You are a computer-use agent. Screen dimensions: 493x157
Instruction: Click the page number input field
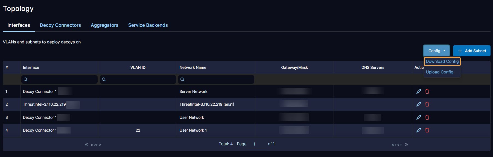[257, 144]
